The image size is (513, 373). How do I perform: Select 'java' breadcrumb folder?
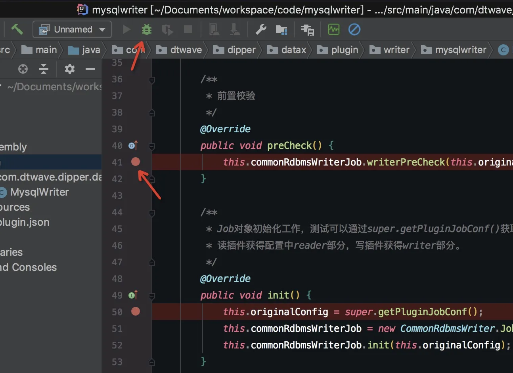[84, 50]
